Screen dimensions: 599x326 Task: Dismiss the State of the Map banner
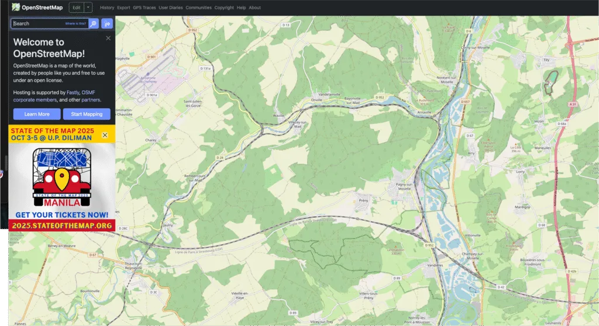[105, 135]
